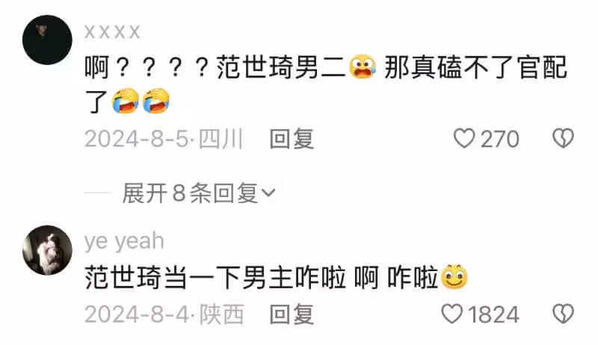Screen dimensions: 598x345
Task: Click the 1824 like count
Action: coord(493,314)
